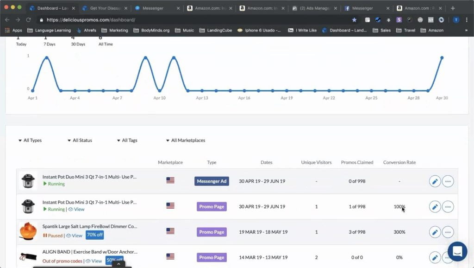This screenshot has height=268, width=474.
Task: Open the Music bookmarks folder
Action: point(185,30)
